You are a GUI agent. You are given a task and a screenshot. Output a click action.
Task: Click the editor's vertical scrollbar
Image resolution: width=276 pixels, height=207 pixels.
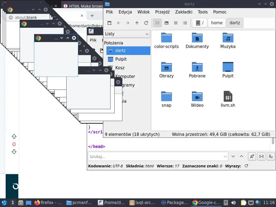273,141
